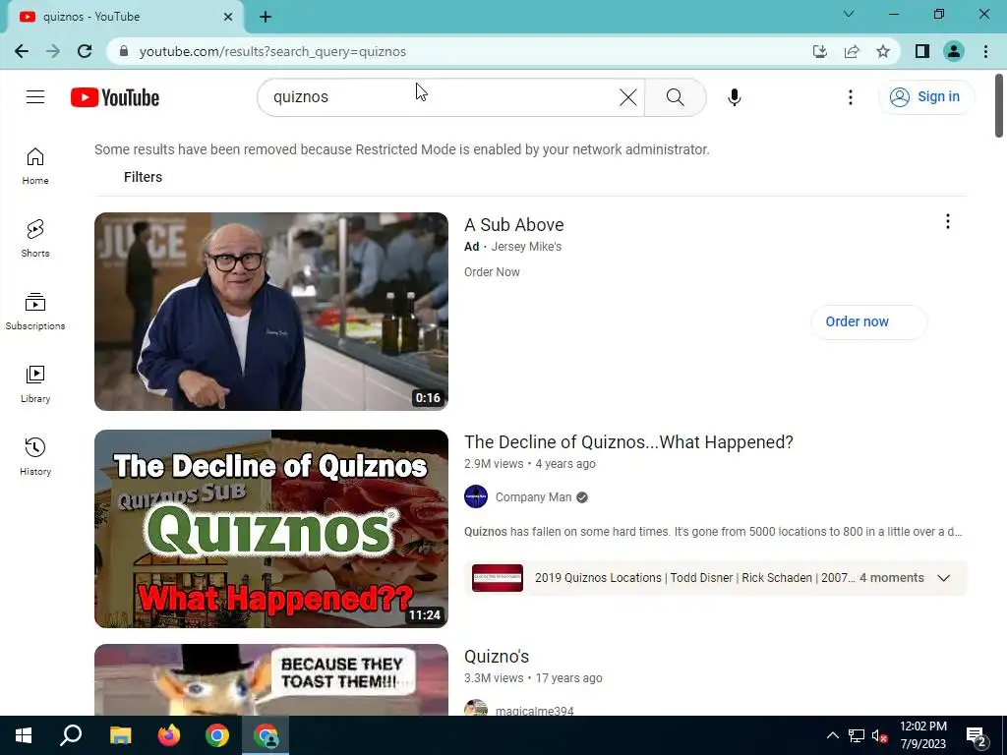Screen dimensions: 1007x755
Task: Open the 'Quizno's' video title
Action: 497,657
